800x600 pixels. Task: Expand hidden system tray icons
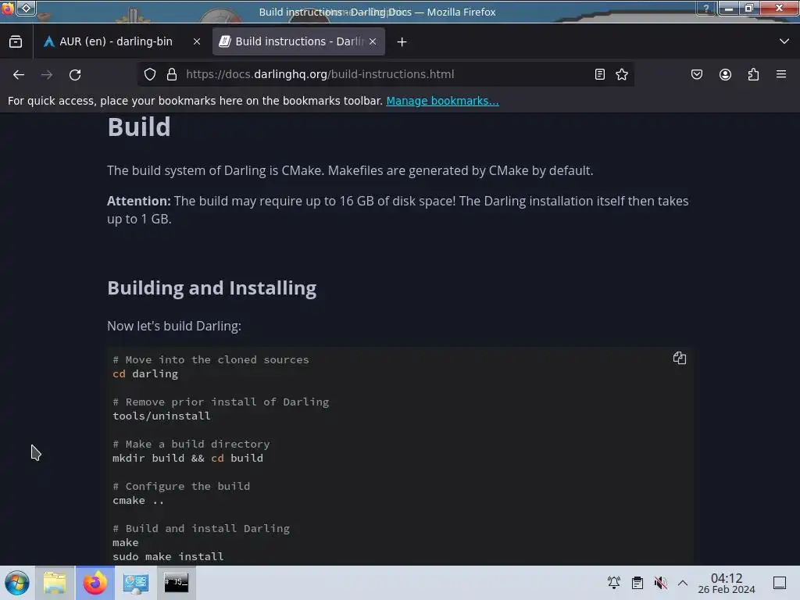pyautogui.click(x=683, y=583)
